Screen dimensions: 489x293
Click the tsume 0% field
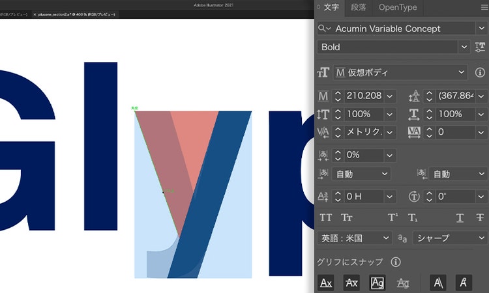(364, 155)
